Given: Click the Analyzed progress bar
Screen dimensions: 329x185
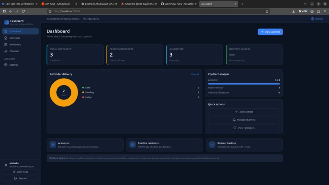Looking at the screenshot, I should 244,84.
